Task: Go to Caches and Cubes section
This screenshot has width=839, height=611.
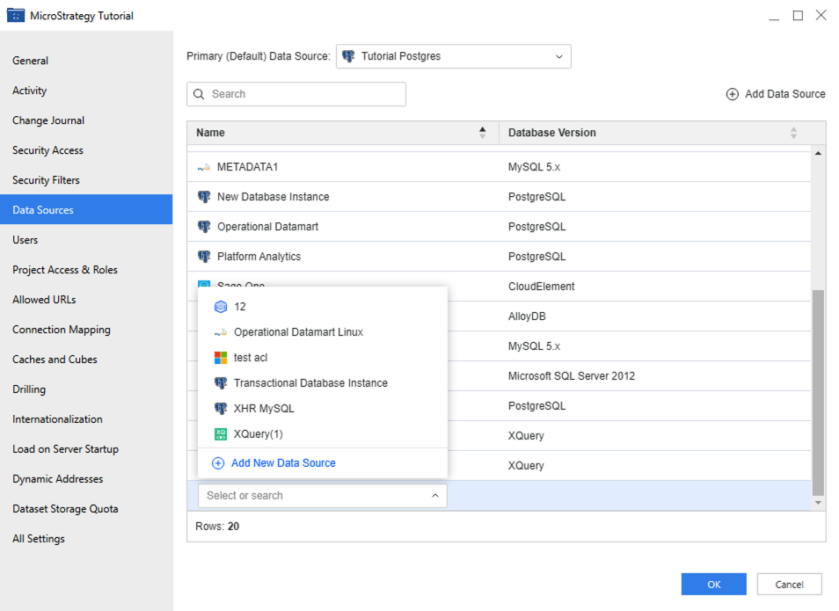Action: click(55, 360)
